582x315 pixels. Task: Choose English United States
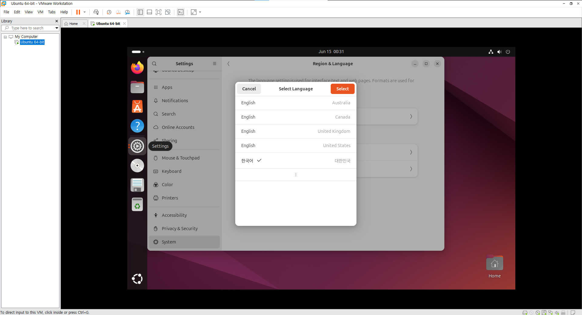click(296, 146)
